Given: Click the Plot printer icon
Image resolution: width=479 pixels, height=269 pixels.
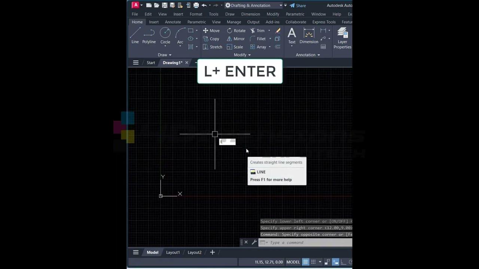Looking at the screenshot, I should pos(196,5).
